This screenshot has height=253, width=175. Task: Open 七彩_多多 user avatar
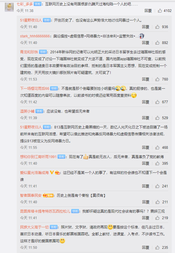(x=9, y=7)
